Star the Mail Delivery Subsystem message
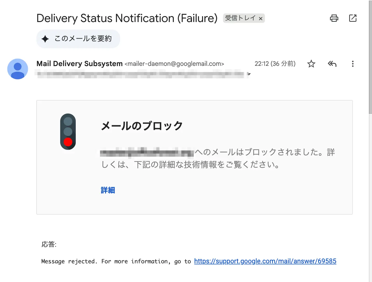Image resolution: width=372 pixels, height=282 pixels. click(311, 64)
